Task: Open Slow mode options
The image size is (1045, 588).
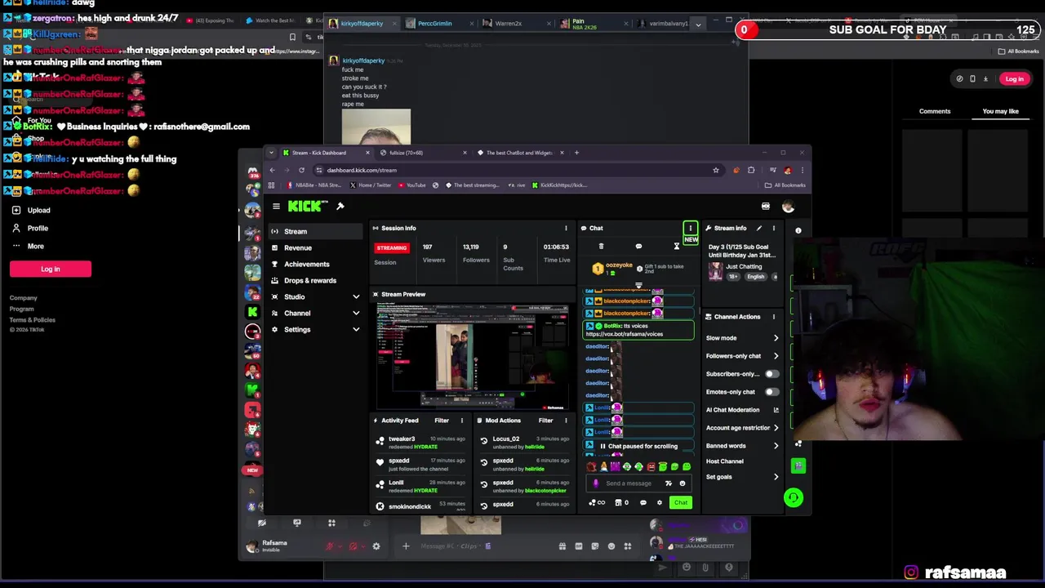Action: pos(742,338)
